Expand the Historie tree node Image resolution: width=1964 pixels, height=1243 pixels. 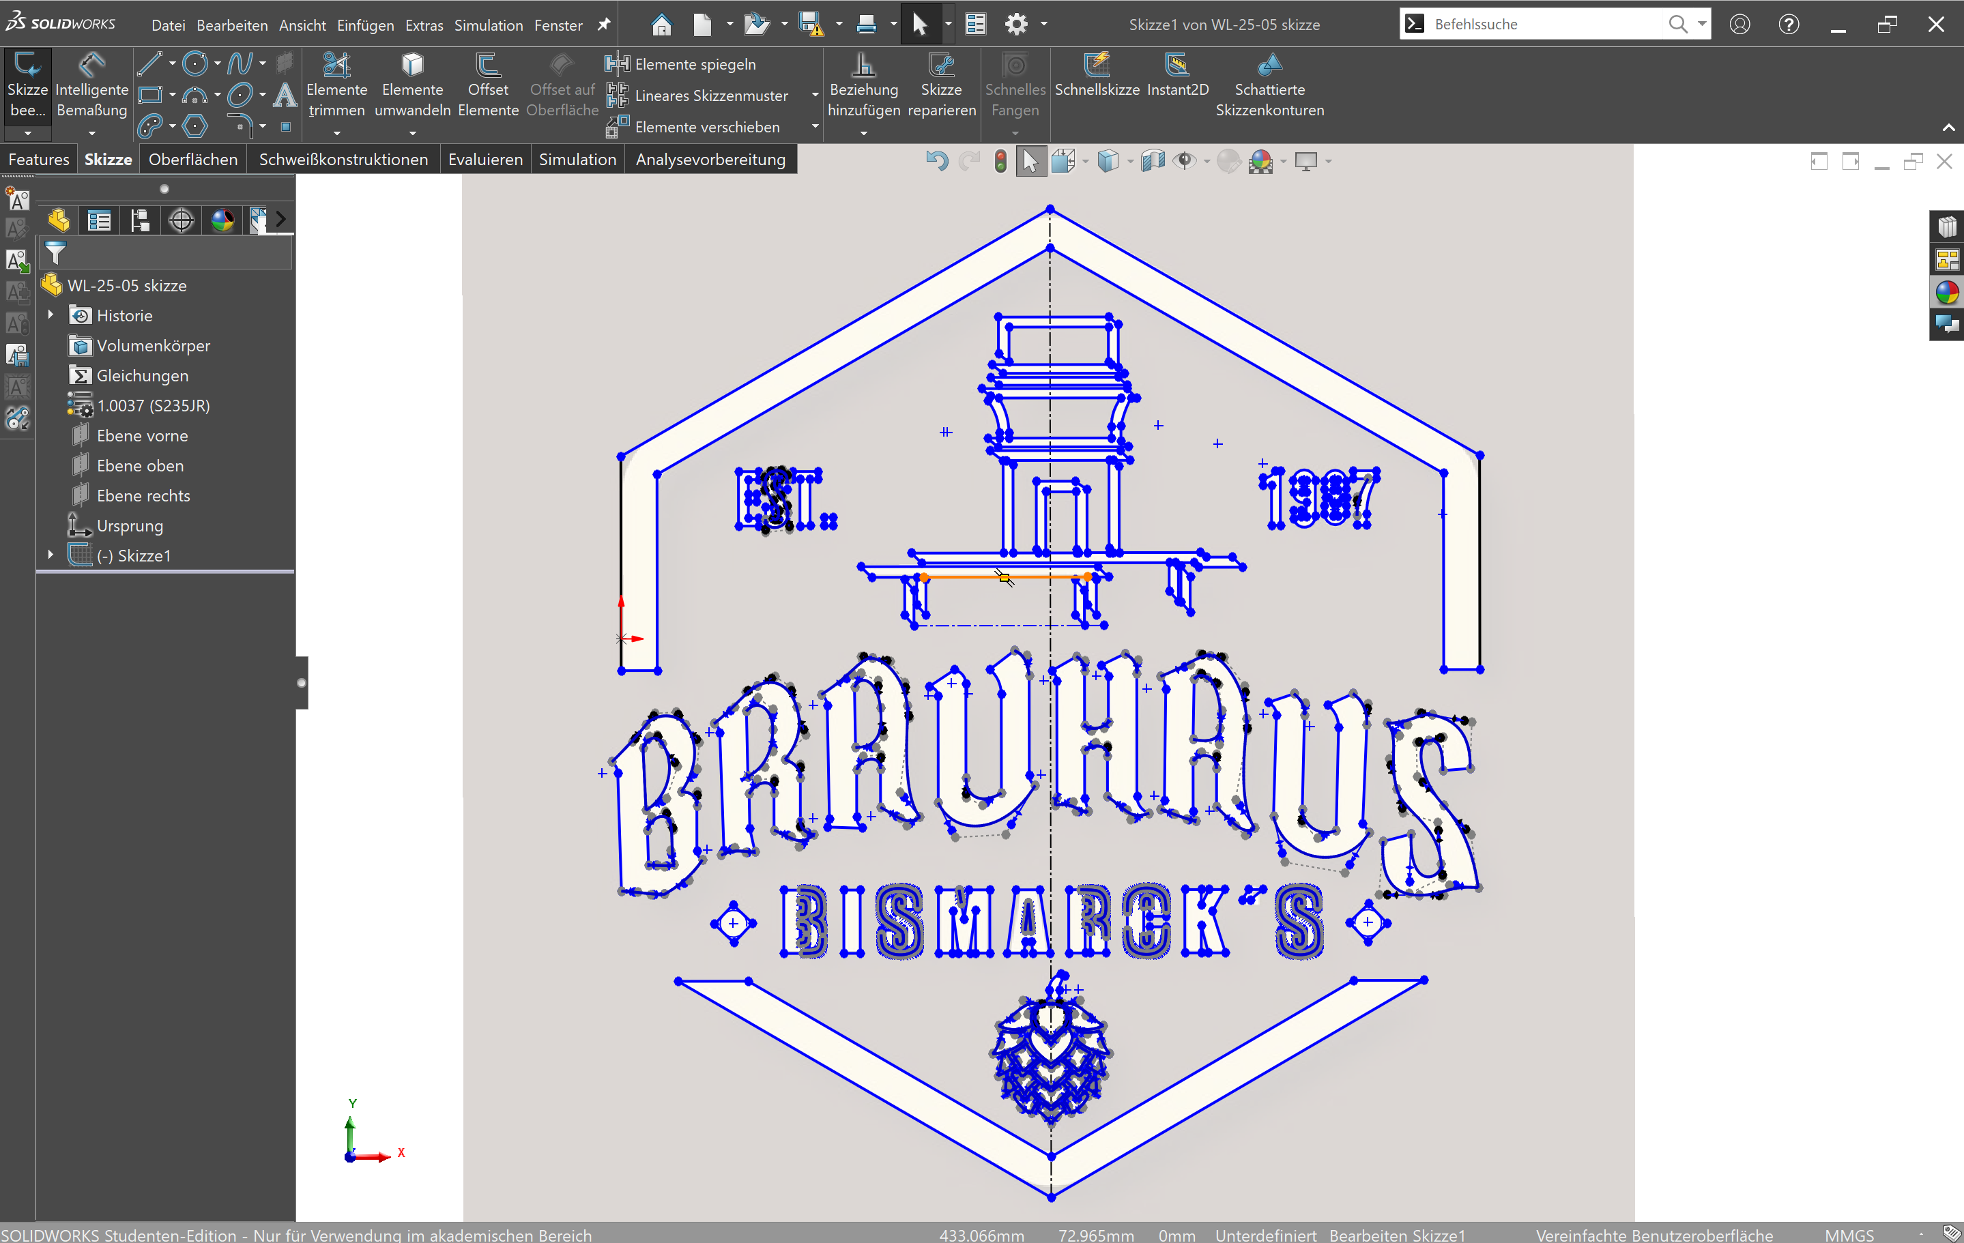50,315
